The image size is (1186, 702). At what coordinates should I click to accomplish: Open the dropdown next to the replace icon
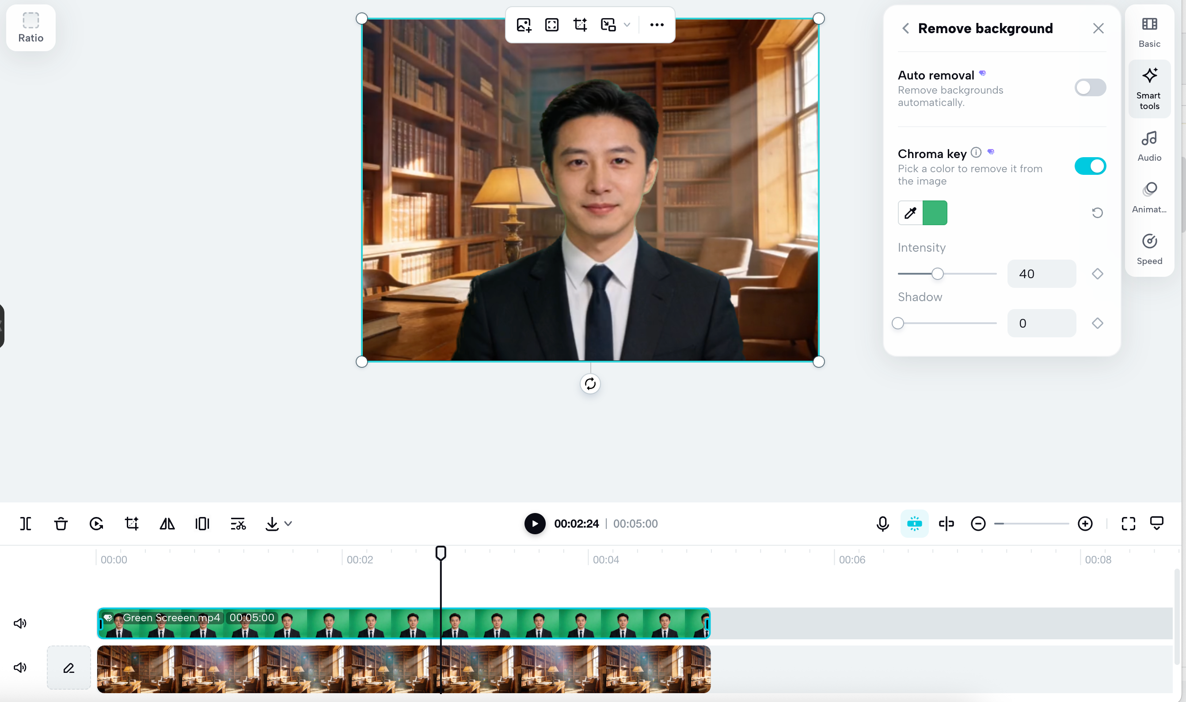[627, 25]
